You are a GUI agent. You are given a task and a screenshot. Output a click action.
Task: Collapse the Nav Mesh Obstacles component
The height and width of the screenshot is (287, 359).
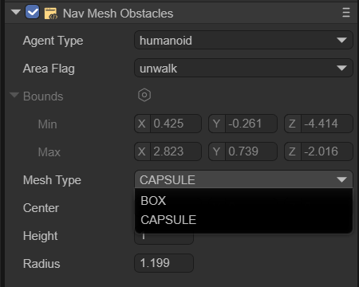[16, 12]
